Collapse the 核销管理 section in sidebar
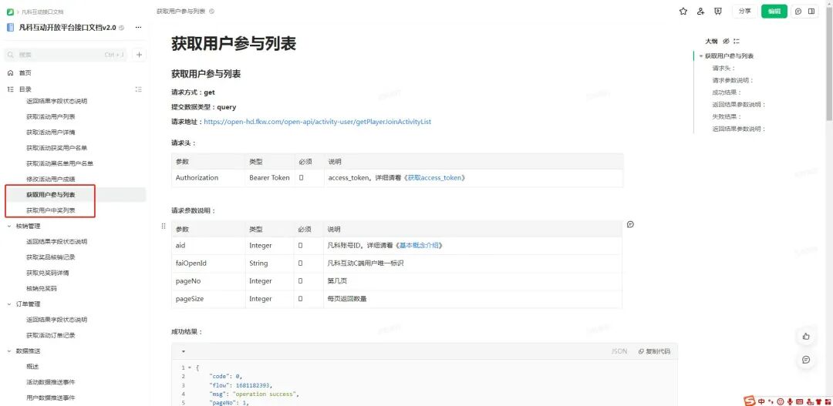 tap(9, 226)
